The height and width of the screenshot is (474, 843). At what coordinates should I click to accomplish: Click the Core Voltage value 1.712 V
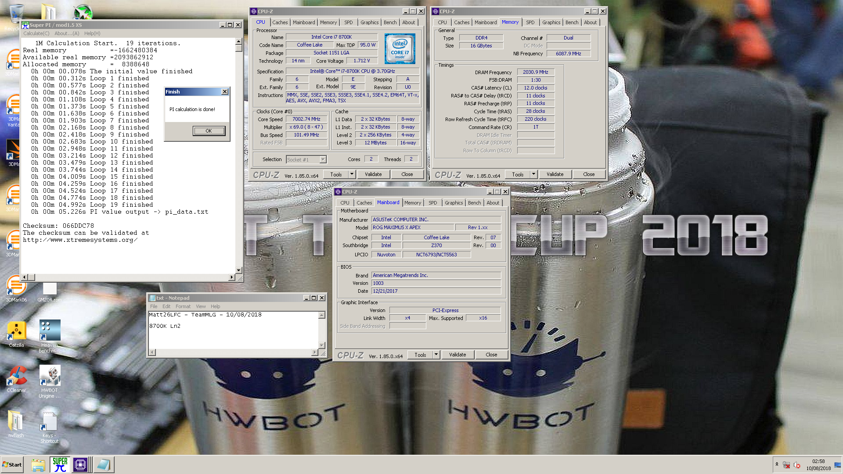[362, 61]
